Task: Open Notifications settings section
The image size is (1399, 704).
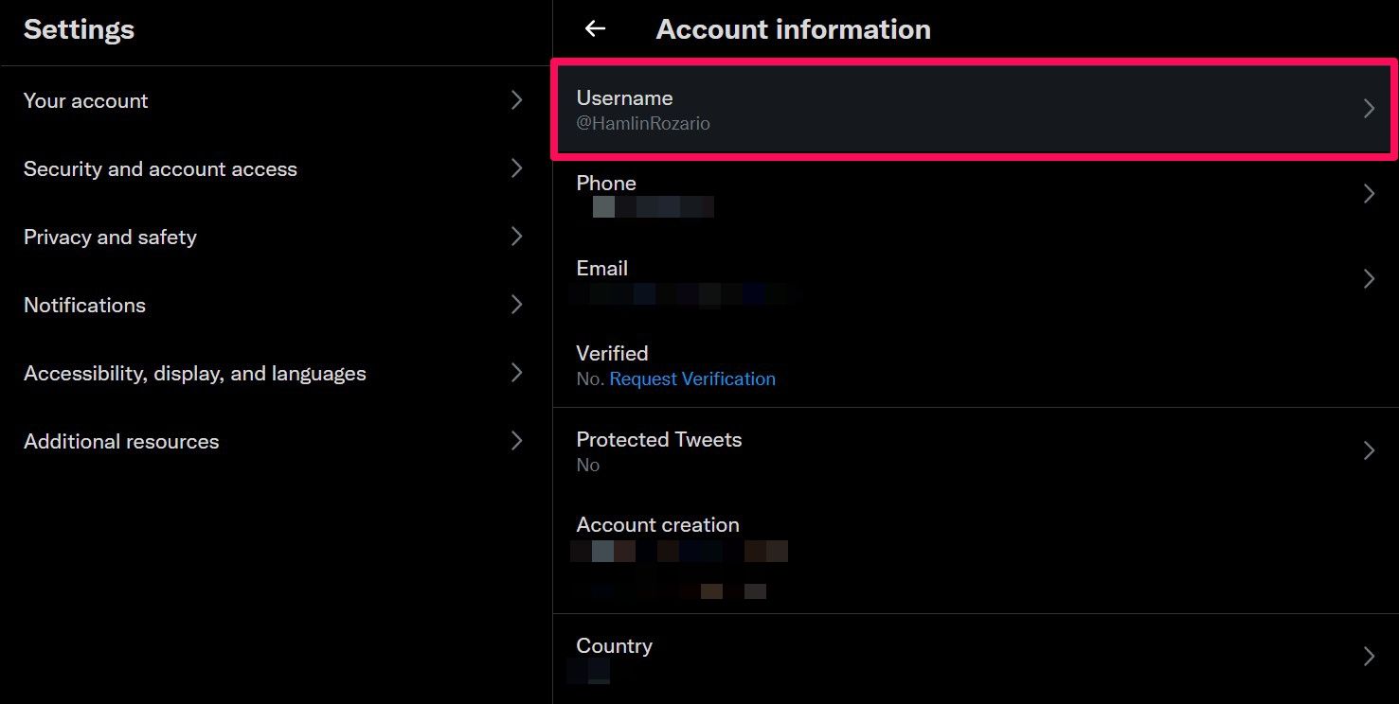Action: click(84, 306)
